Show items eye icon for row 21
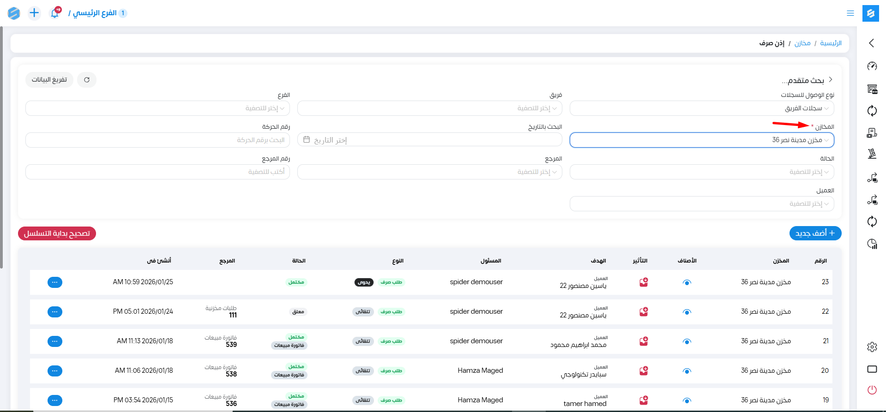The height and width of the screenshot is (412, 886). (687, 341)
